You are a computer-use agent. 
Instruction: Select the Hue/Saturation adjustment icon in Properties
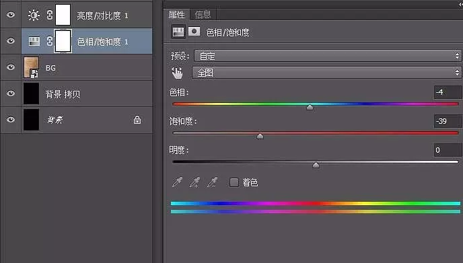pos(178,32)
